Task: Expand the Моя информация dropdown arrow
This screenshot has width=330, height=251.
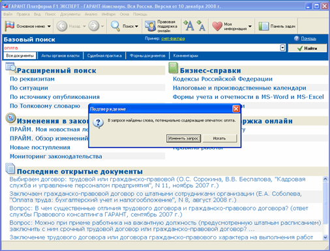Action: tap(250, 26)
